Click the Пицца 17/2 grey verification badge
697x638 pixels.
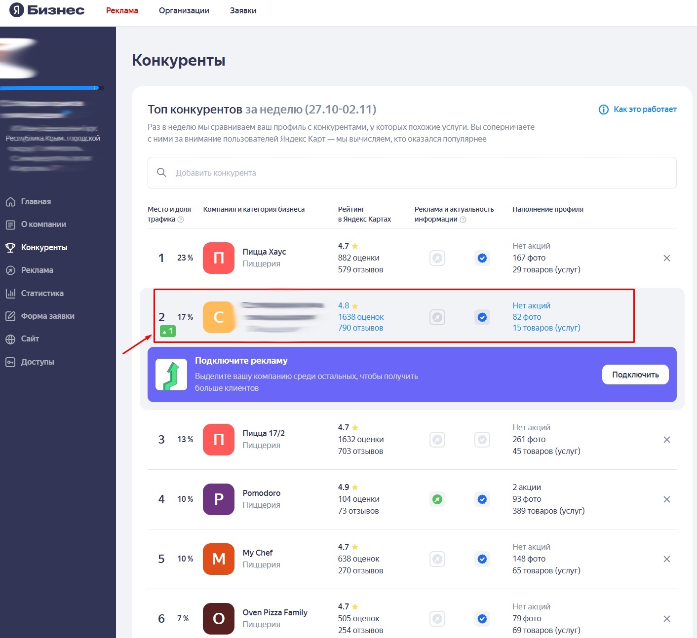[x=482, y=440]
